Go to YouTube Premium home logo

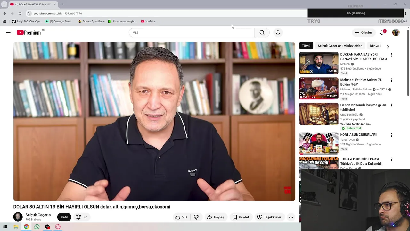pyautogui.click(x=29, y=32)
